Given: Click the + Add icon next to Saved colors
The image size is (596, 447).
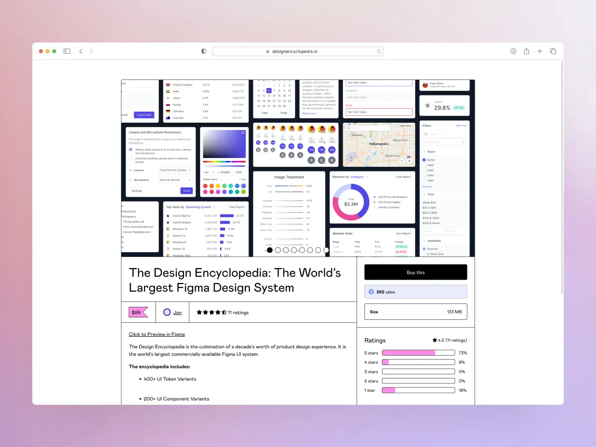Looking at the screenshot, I should 242,179.
